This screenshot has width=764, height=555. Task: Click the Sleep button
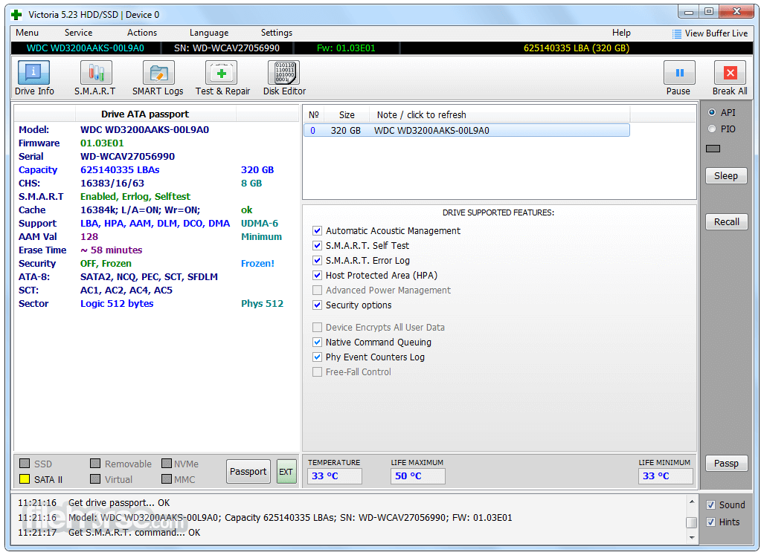pos(726,176)
